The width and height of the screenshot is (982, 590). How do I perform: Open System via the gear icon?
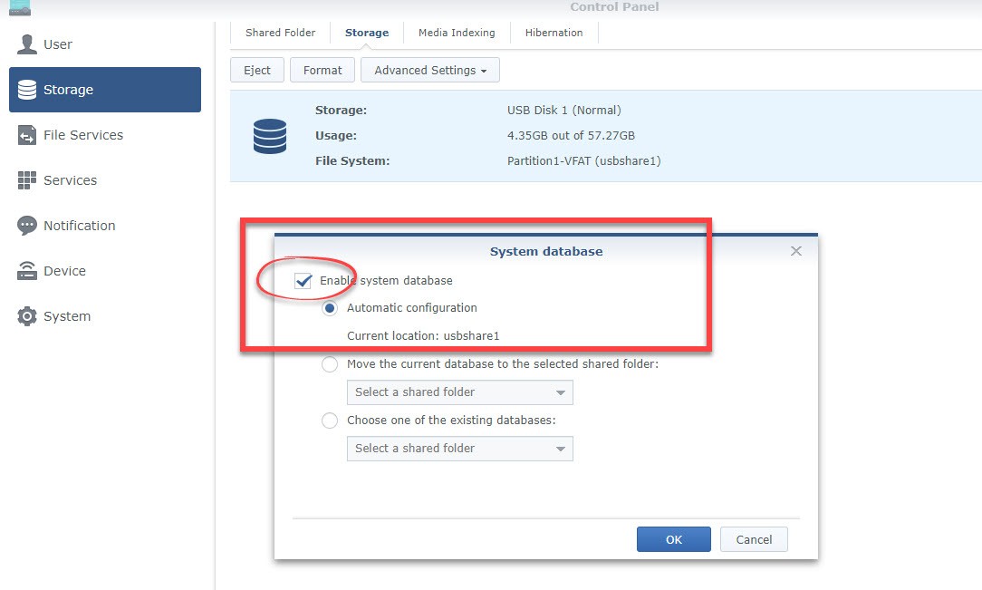pyautogui.click(x=27, y=316)
